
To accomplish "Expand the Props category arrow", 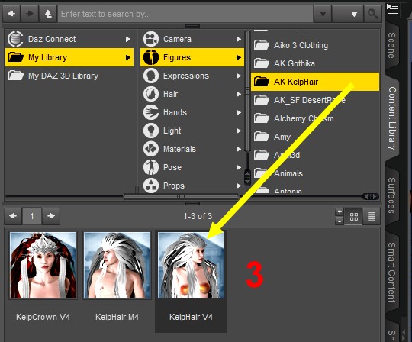I will pos(239,186).
